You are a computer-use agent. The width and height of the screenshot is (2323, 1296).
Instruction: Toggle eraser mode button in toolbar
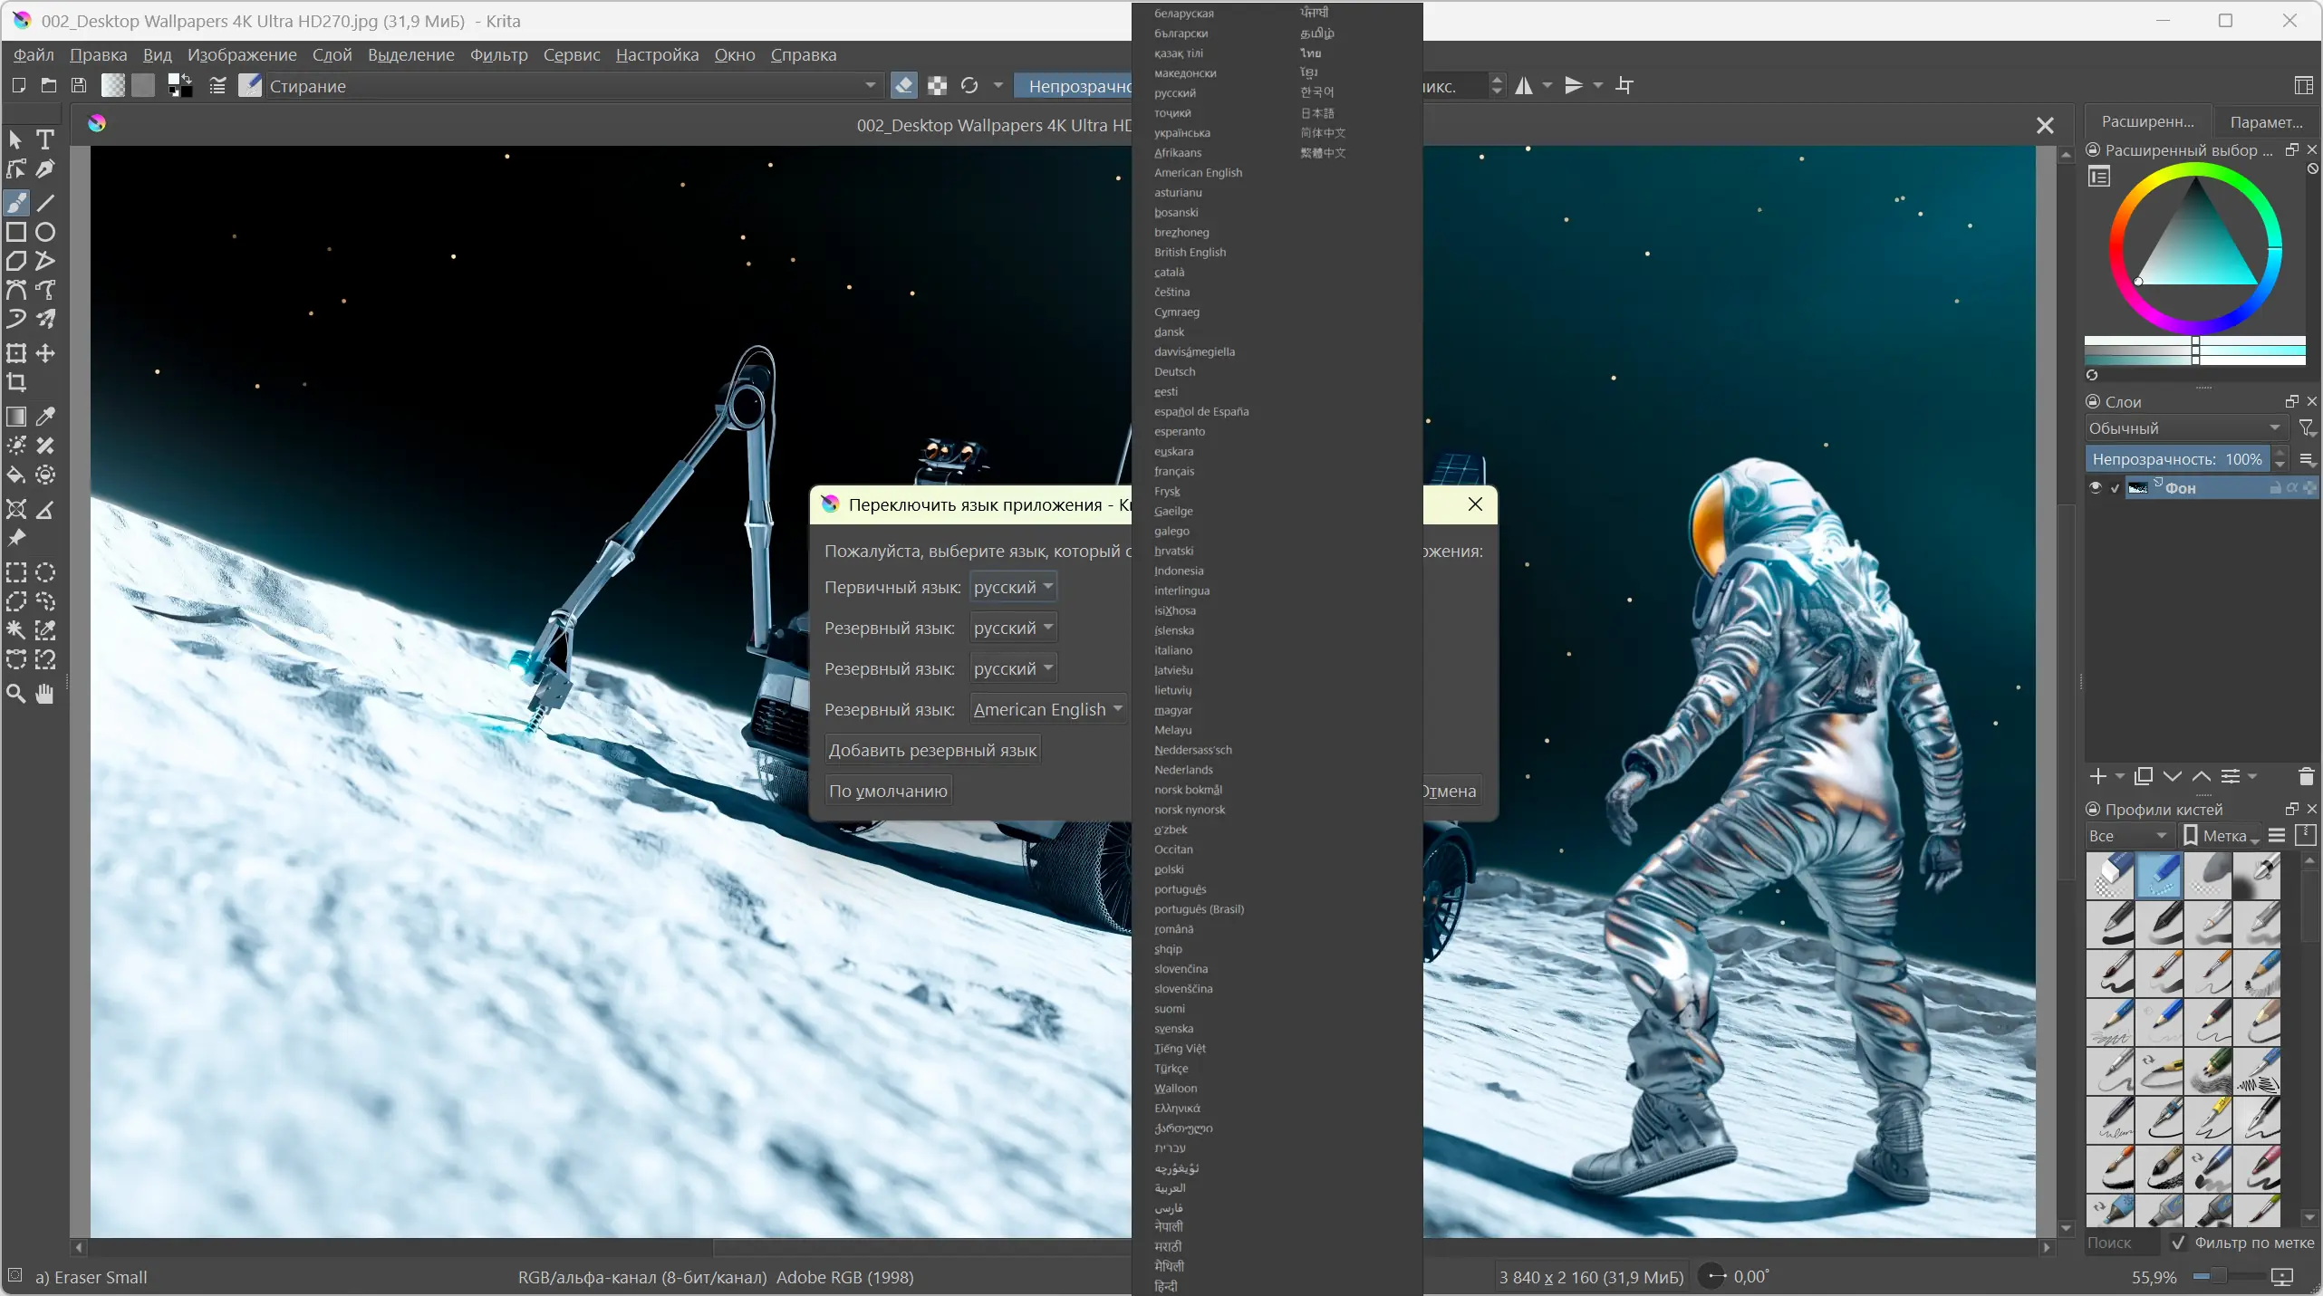point(903,86)
